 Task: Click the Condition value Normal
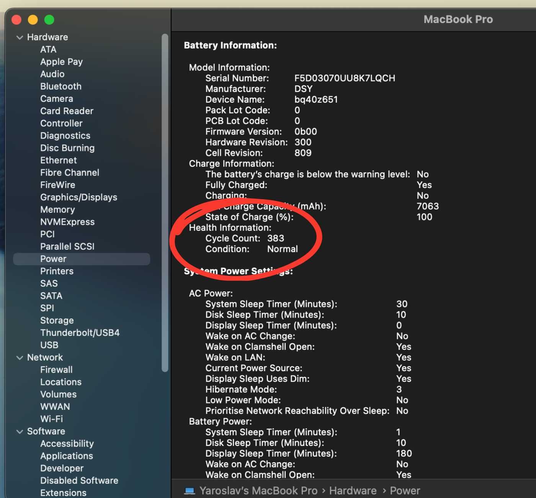pyautogui.click(x=282, y=249)
